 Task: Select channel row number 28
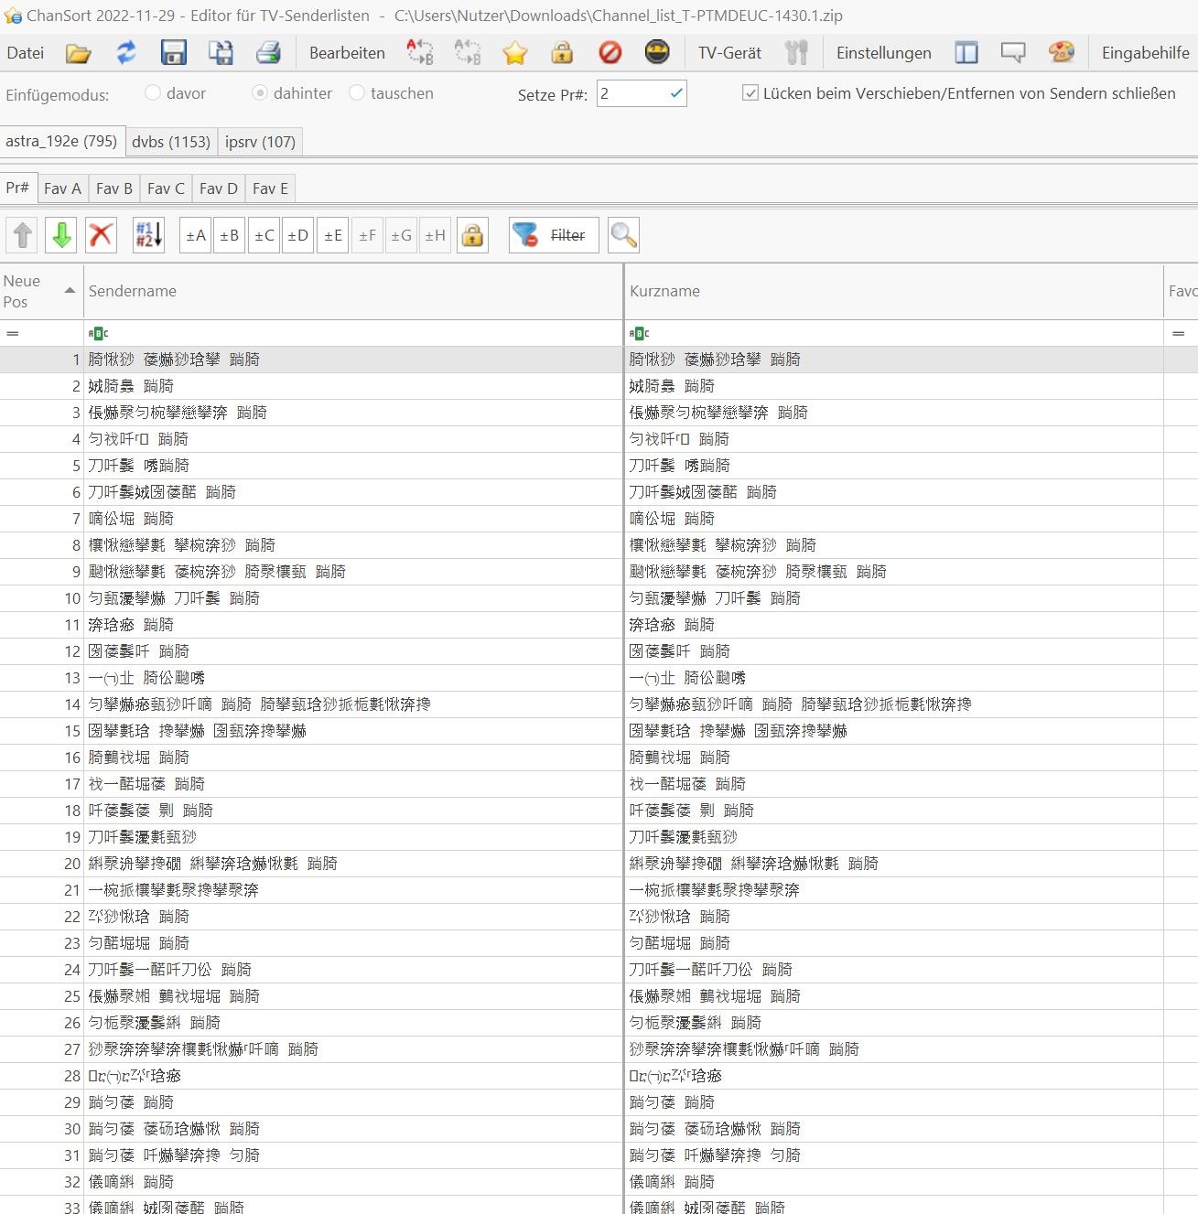599,1076
